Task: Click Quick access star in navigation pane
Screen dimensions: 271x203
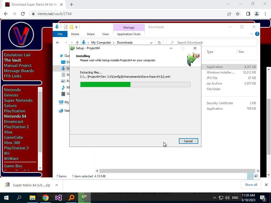Action: [61, 56]
